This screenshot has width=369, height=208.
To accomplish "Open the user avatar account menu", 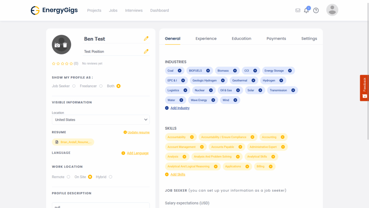I will [332, 10].
